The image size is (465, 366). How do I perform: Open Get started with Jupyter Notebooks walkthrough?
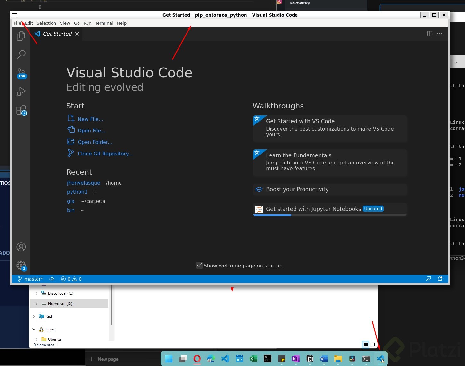point(330,209)
